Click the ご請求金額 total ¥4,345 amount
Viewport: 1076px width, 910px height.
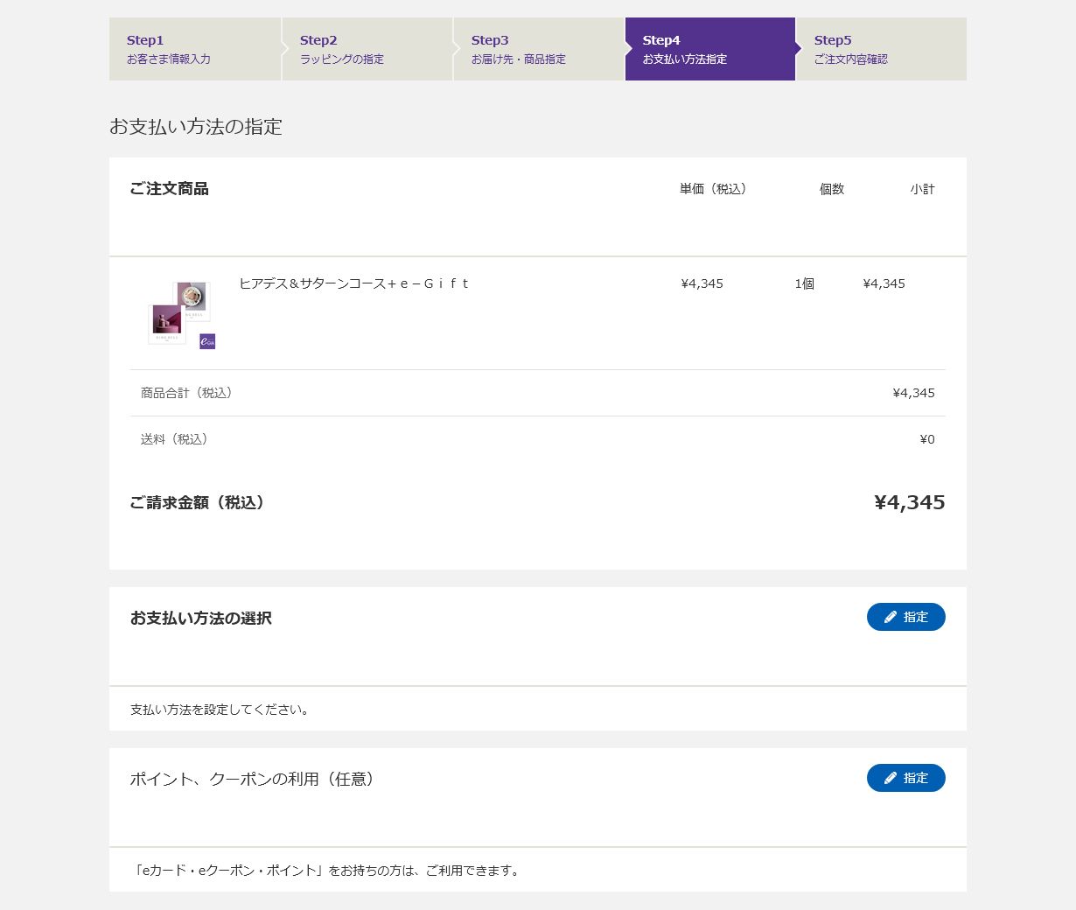(910, 502)
